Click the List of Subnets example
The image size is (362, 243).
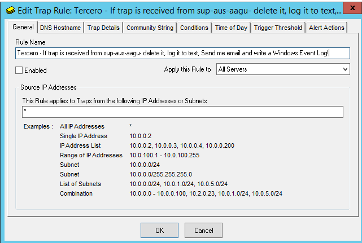(180, 184)
